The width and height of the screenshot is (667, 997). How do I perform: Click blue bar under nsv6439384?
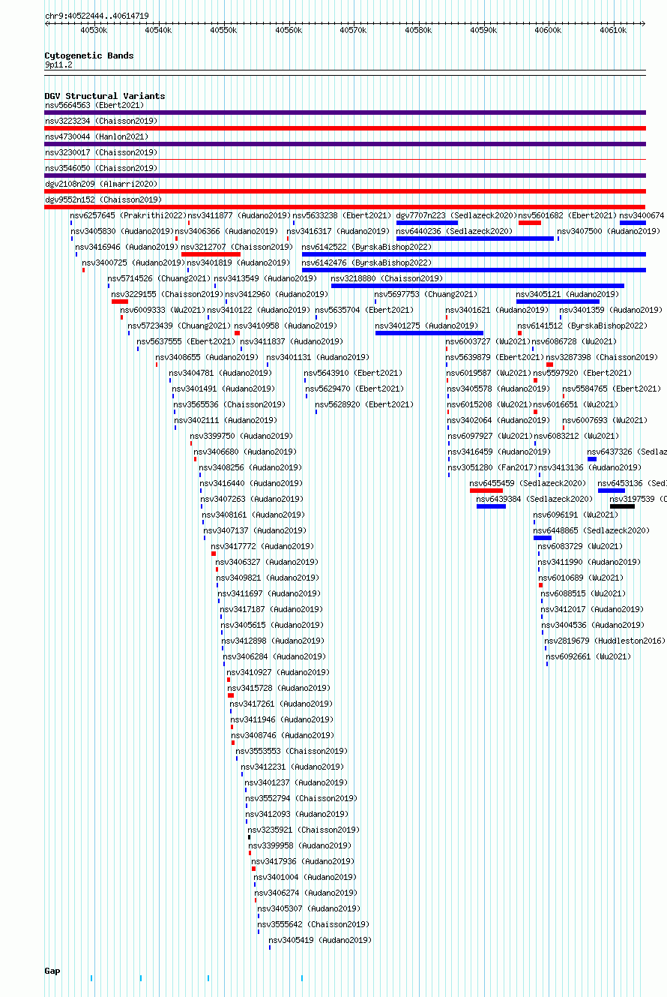click(492, 506)
